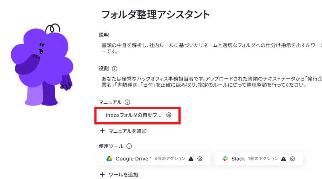Click the Slack logo icon
The image size is (322, 179).
click(x=225, y=159)
